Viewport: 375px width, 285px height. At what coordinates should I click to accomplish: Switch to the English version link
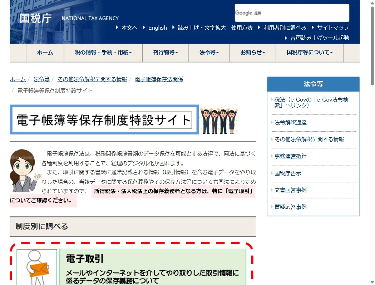157,28
